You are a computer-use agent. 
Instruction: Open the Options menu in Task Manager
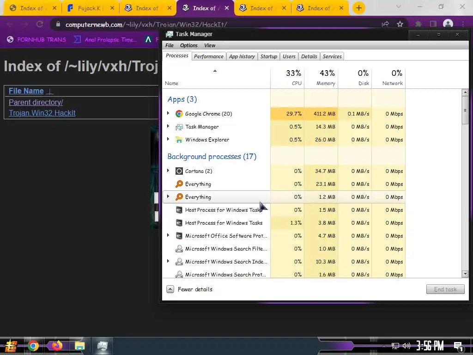click(x=189, y=45)
